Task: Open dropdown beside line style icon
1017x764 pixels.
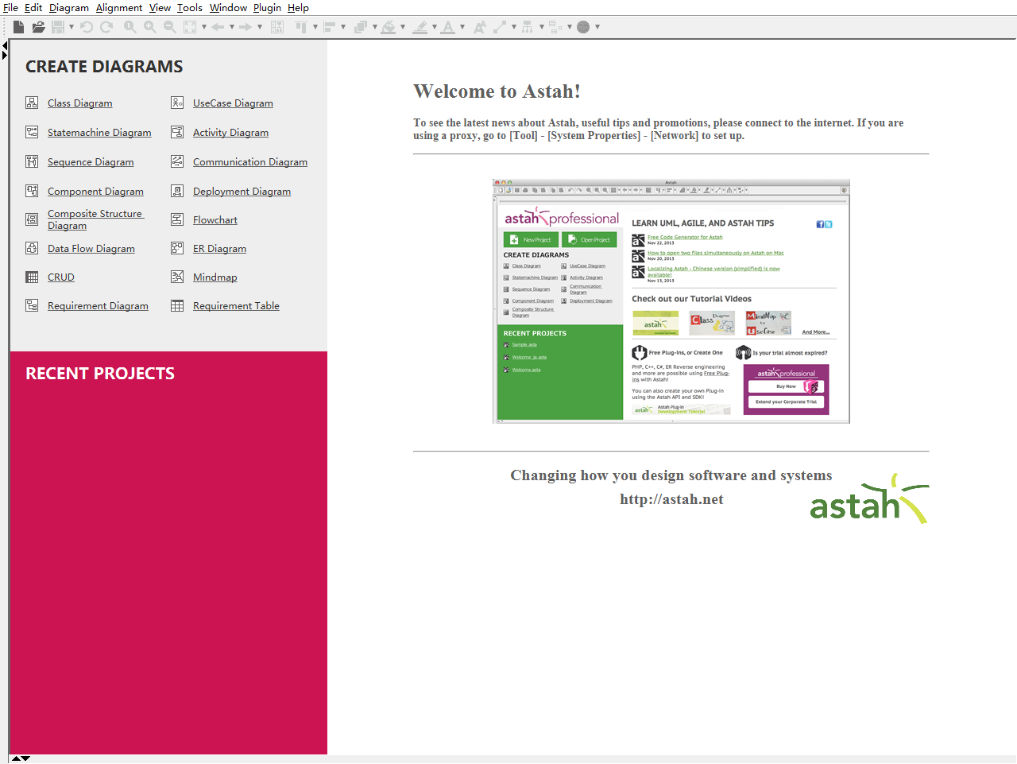Action: (x=514, y=27)
